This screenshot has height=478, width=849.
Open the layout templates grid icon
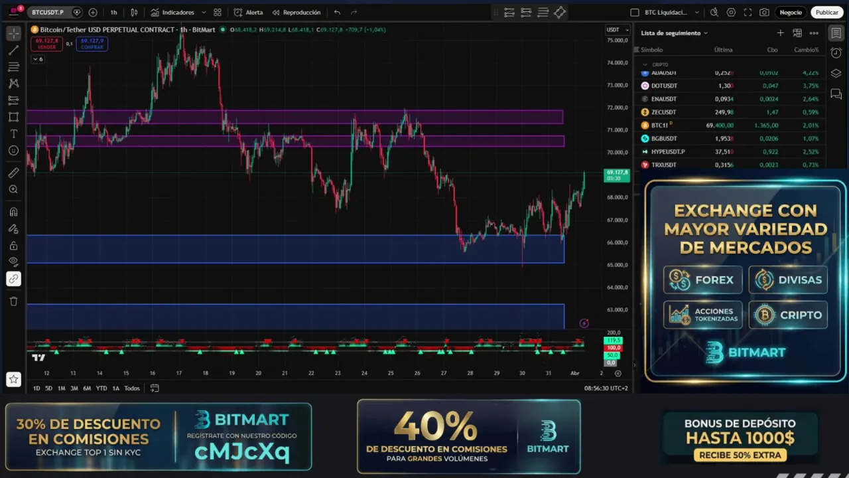point(218,12)
